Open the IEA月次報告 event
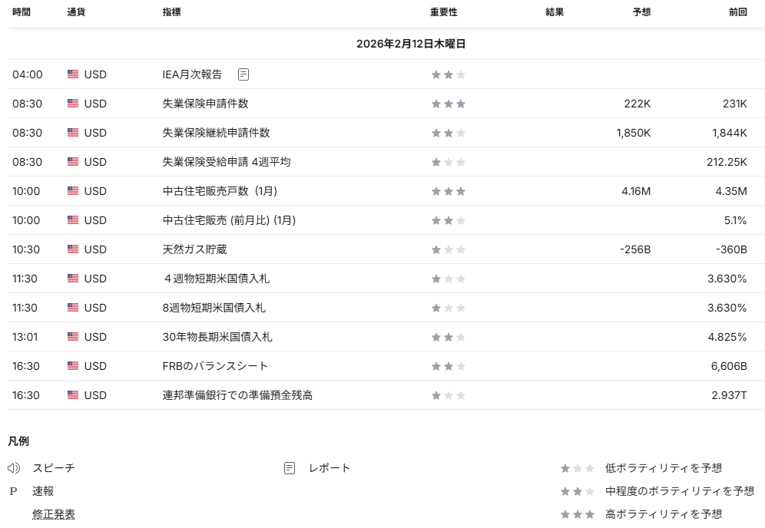 [x=192, y=74]
